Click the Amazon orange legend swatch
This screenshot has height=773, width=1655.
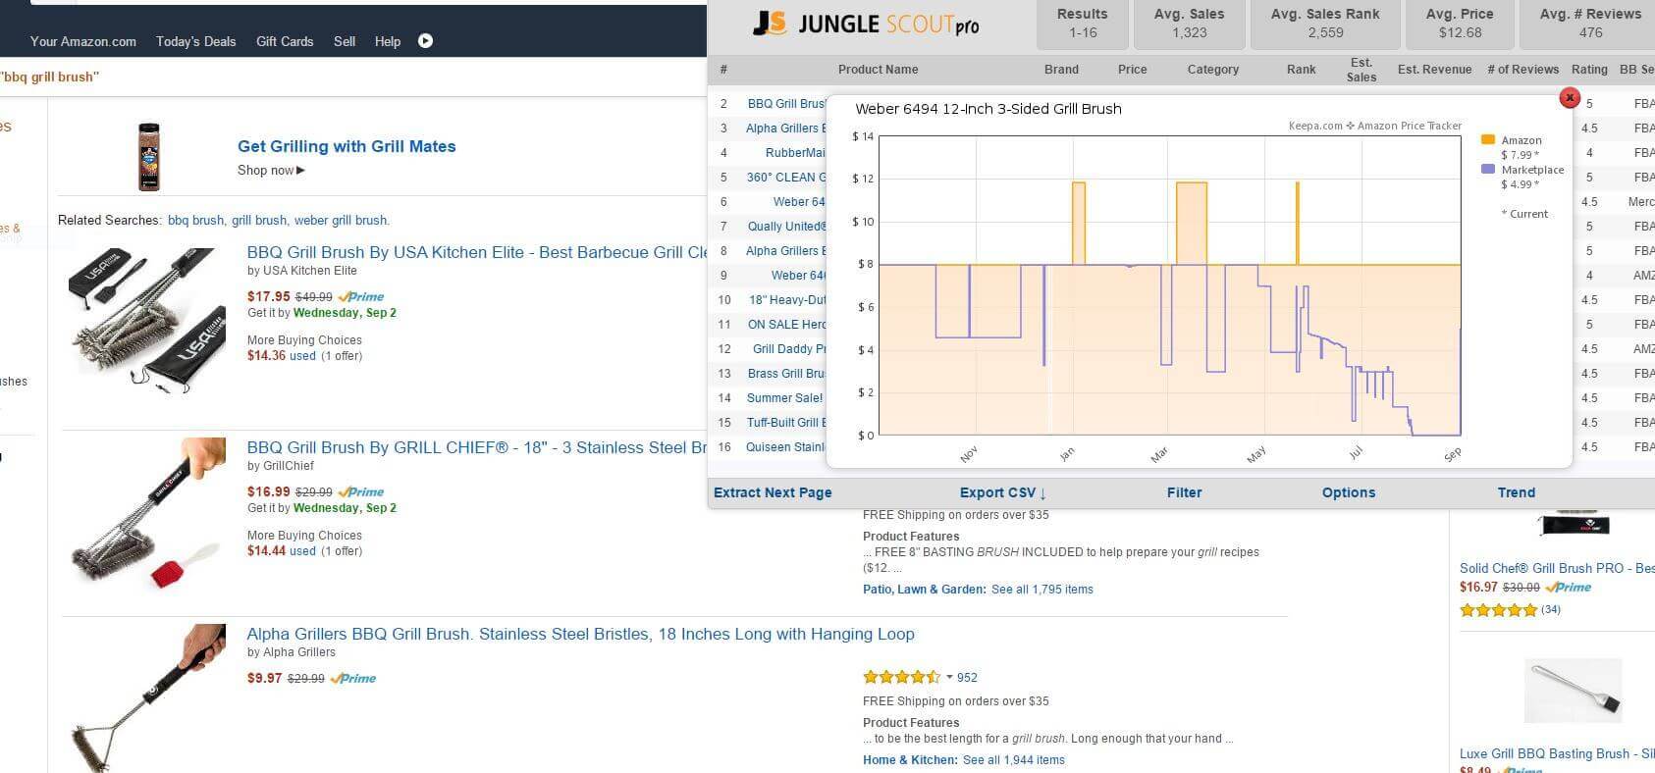click(x=1488, y=140)
